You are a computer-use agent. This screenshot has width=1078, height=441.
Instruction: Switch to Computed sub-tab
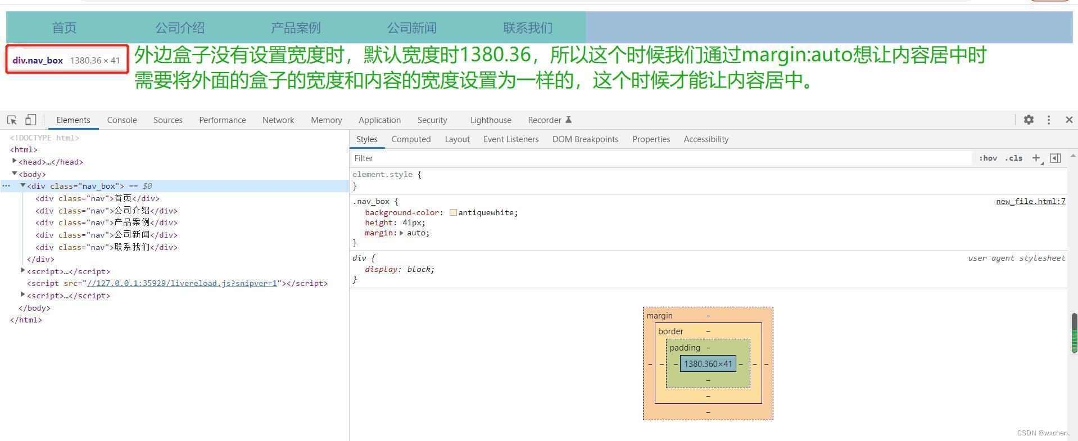click(411, 139)
